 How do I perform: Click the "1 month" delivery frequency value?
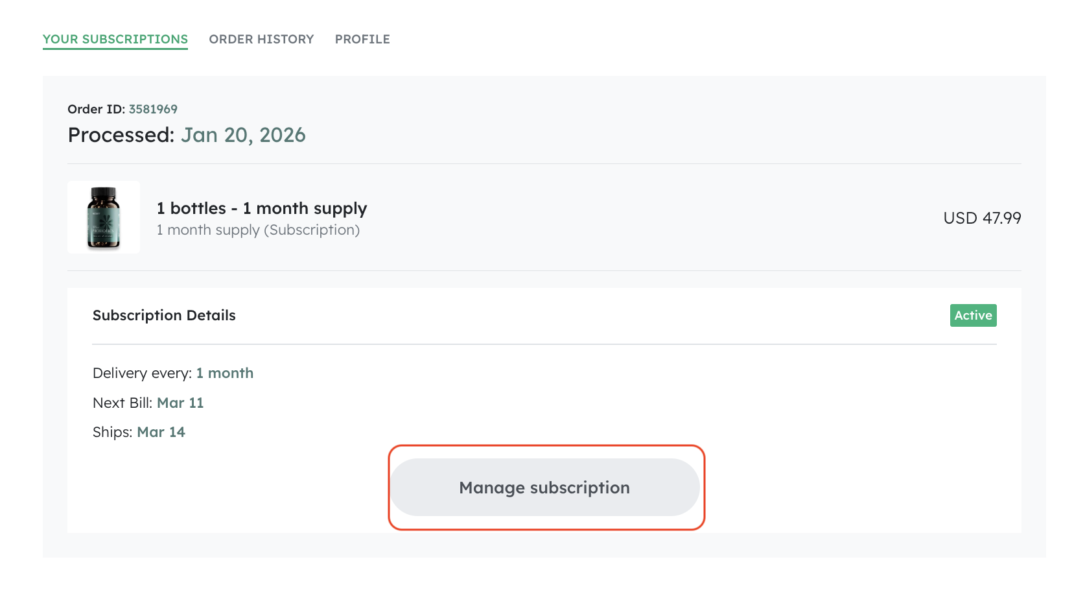(225, 373)
